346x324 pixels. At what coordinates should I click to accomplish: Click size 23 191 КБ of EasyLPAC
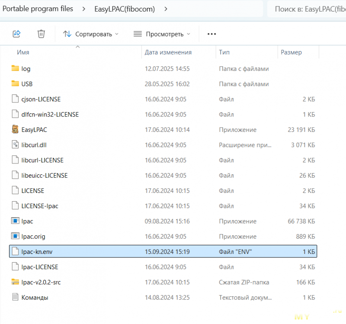(301, 129)
